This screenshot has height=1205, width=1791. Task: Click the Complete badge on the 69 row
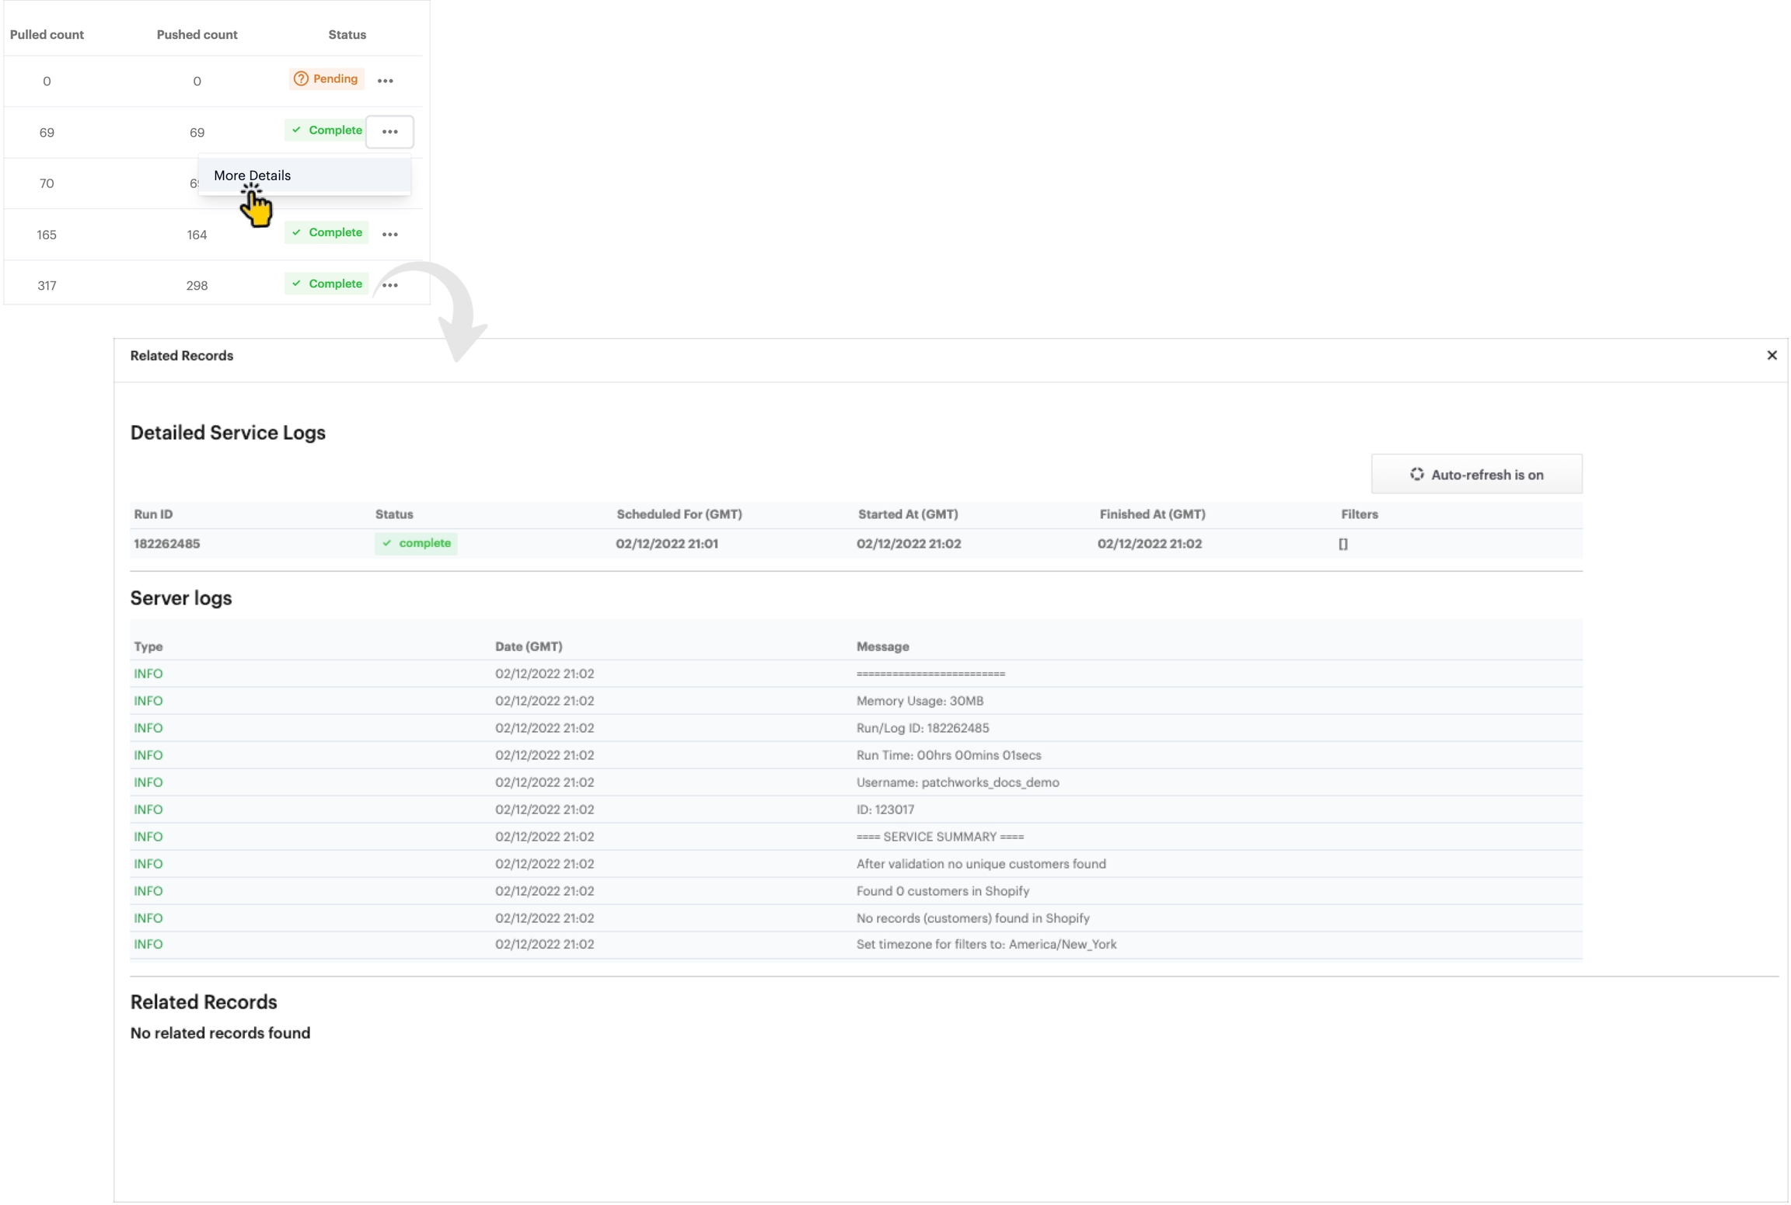(326, 131)
